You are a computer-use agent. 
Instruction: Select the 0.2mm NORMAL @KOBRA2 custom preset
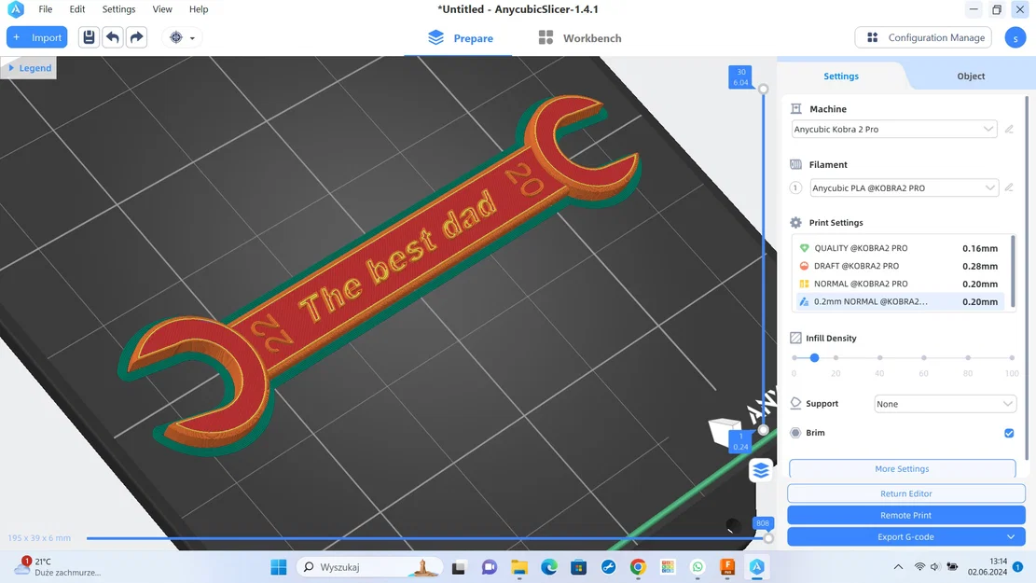point(899,301)
